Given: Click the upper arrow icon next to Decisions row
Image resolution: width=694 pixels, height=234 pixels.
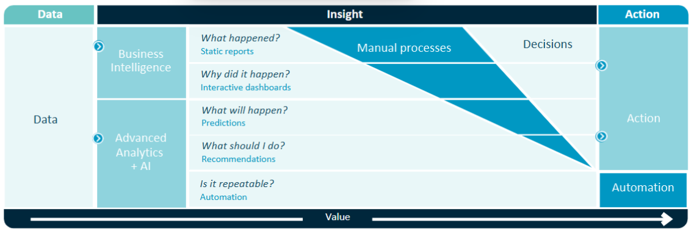Looking at the screenshot, I should (601, 66).
